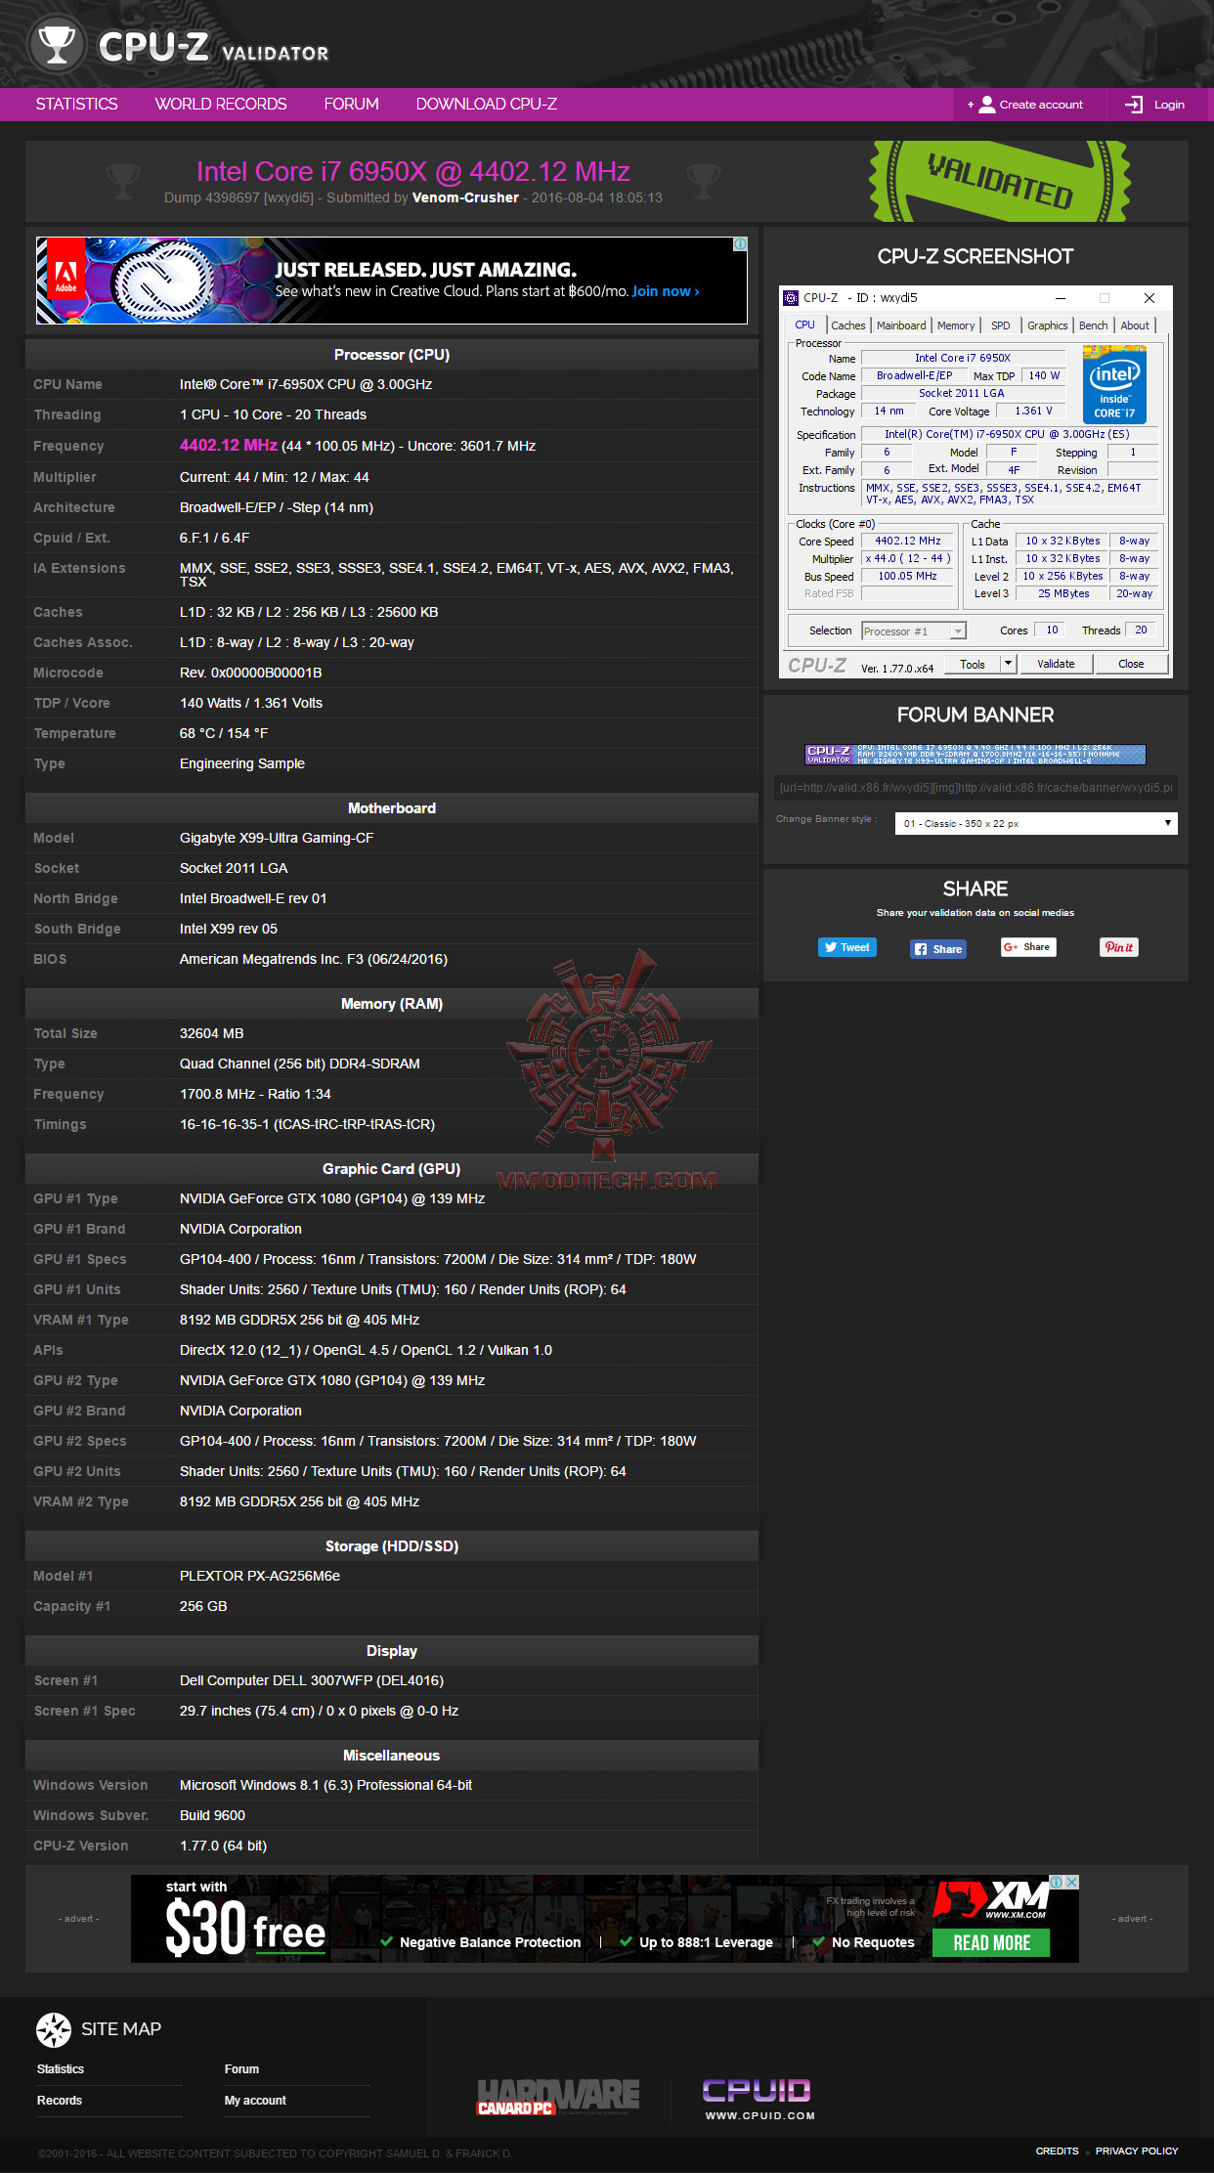Switch to the Bench tab in CPU-Z
1214x2173 pixels.
[x=1094, y=326]
